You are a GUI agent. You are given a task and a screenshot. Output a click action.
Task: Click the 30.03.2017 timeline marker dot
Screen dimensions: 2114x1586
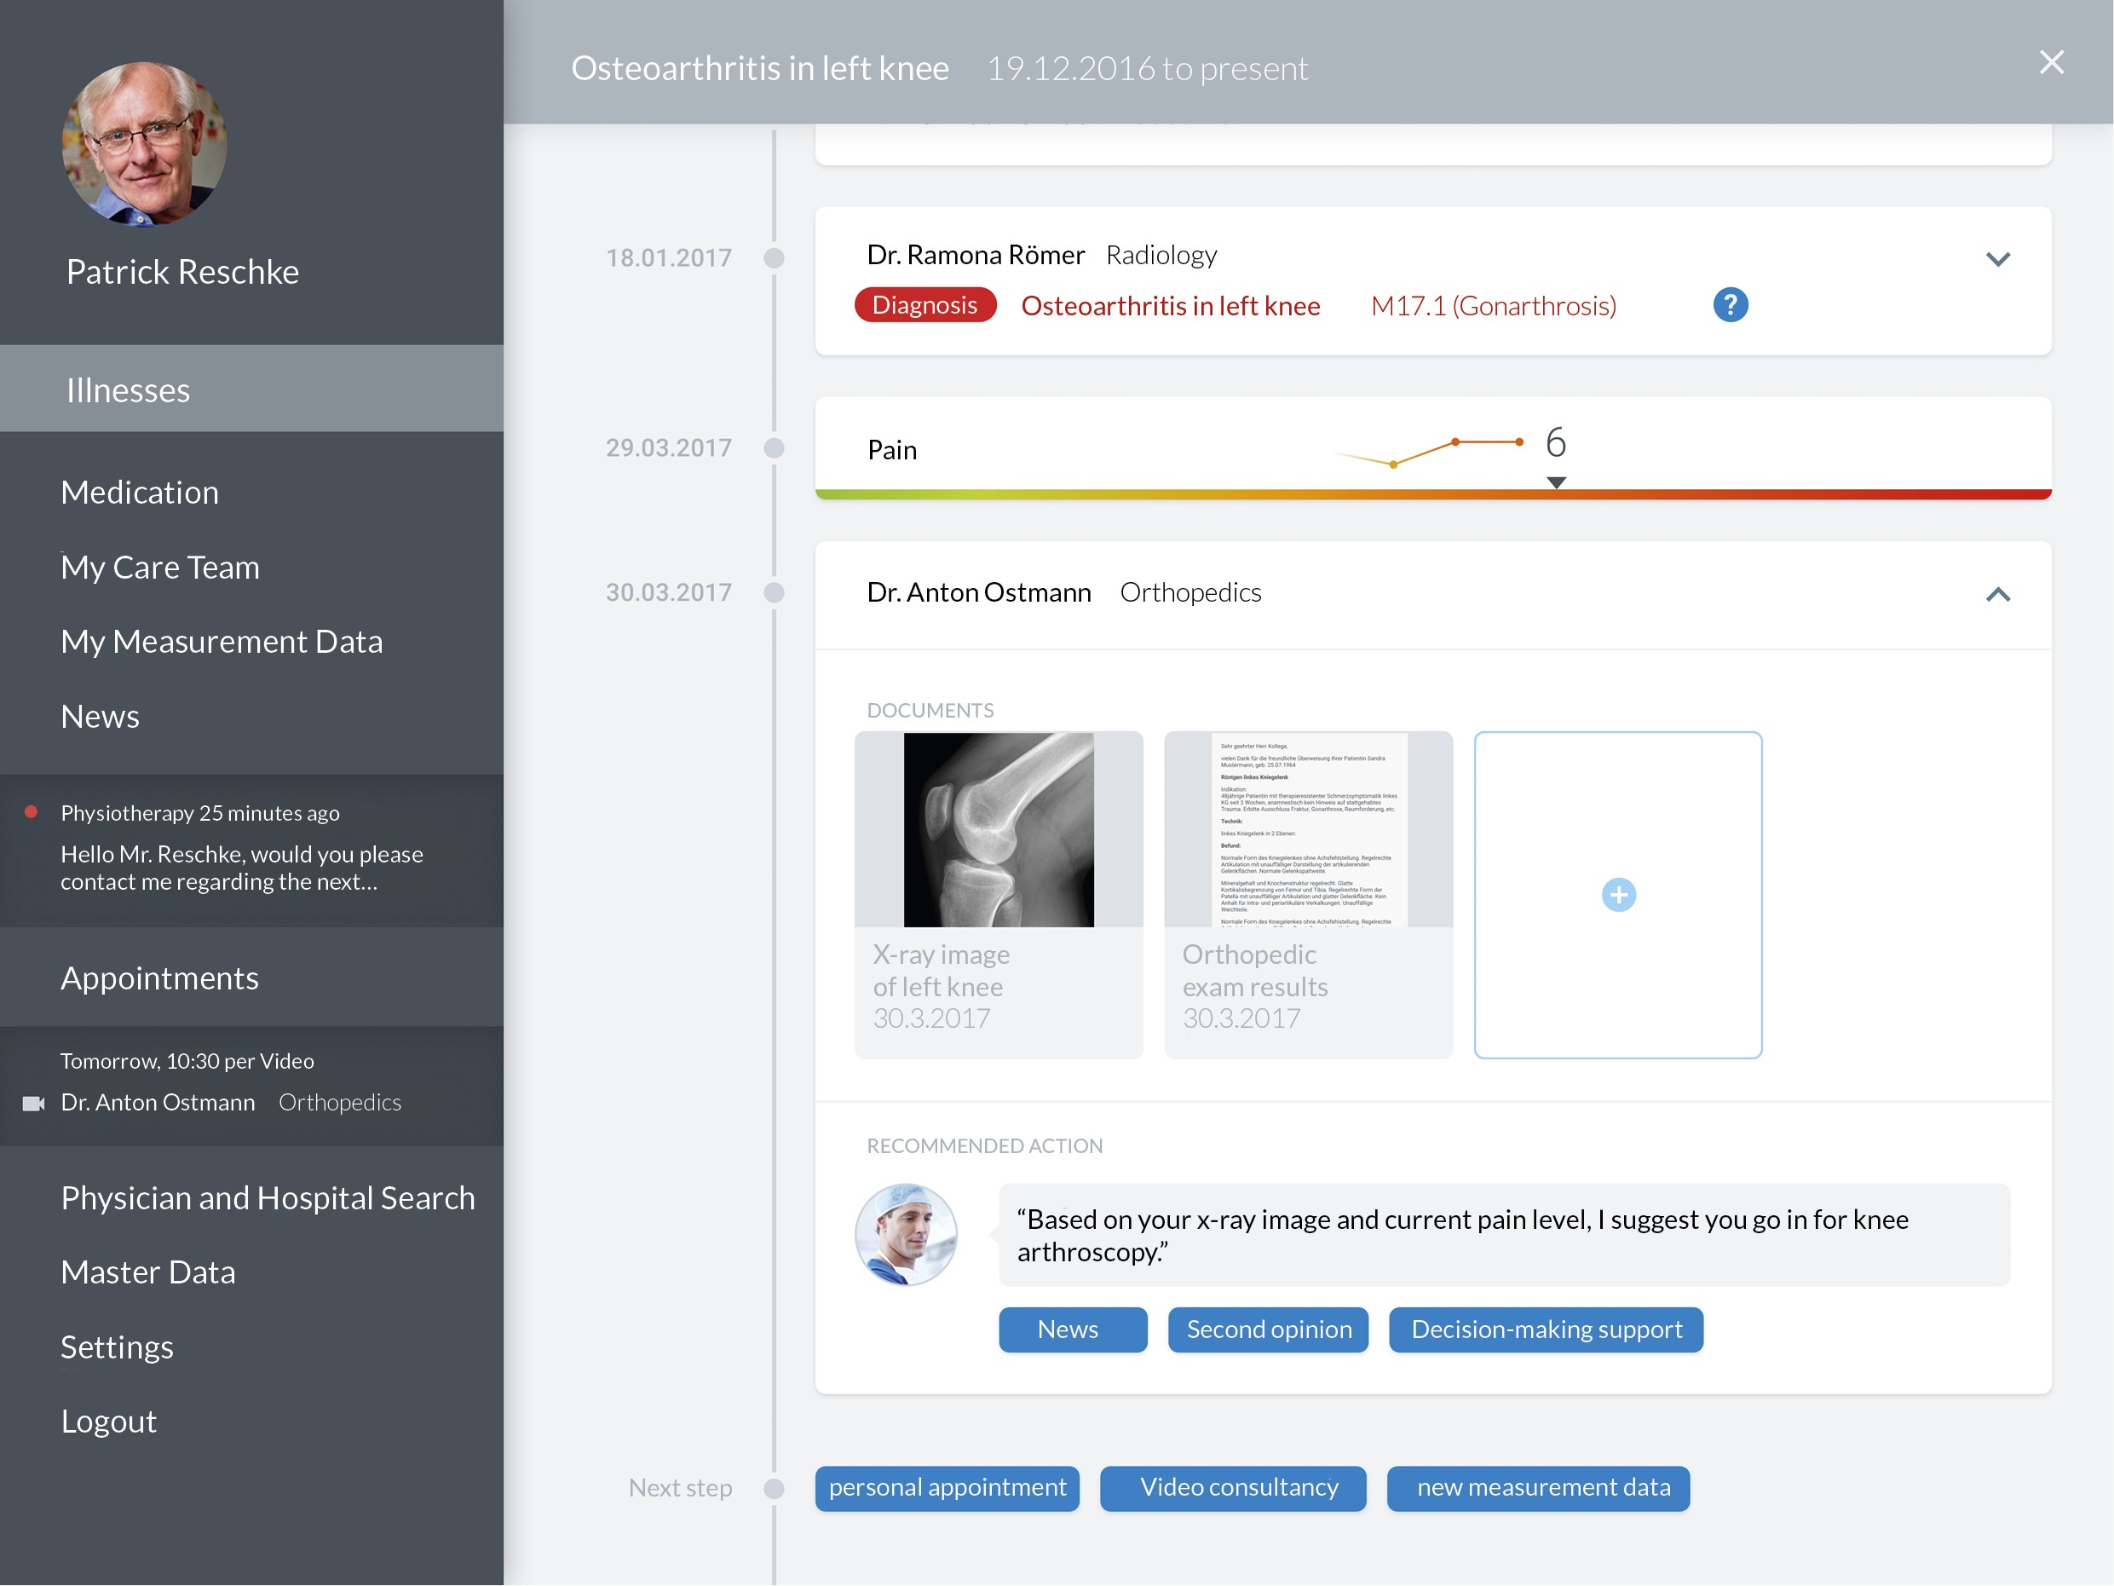tap(775, 592)
